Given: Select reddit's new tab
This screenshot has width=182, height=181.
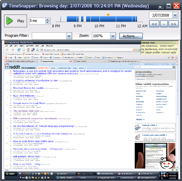Looking at the screenshot, I should 53,68.
